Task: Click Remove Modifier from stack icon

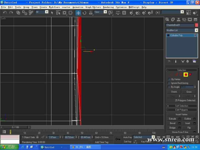Action: pyautogui.click(x=187, y=62)
